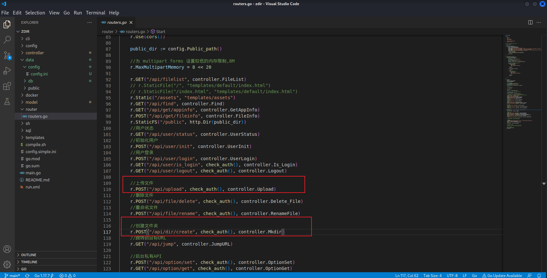
Task: Select the routers.go editor tab
Action: pos(117,22)
